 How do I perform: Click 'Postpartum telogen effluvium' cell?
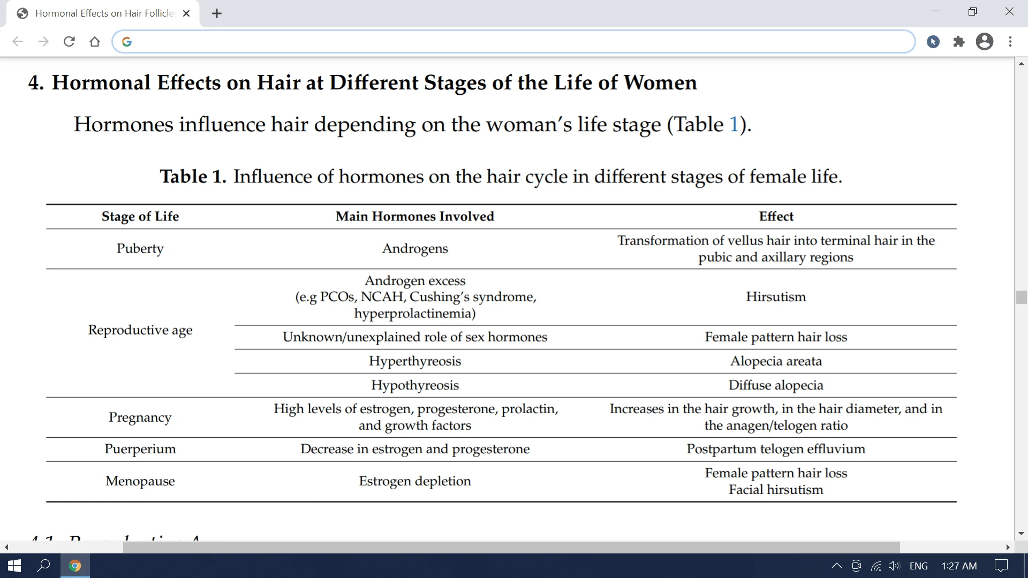pos(776,449)
